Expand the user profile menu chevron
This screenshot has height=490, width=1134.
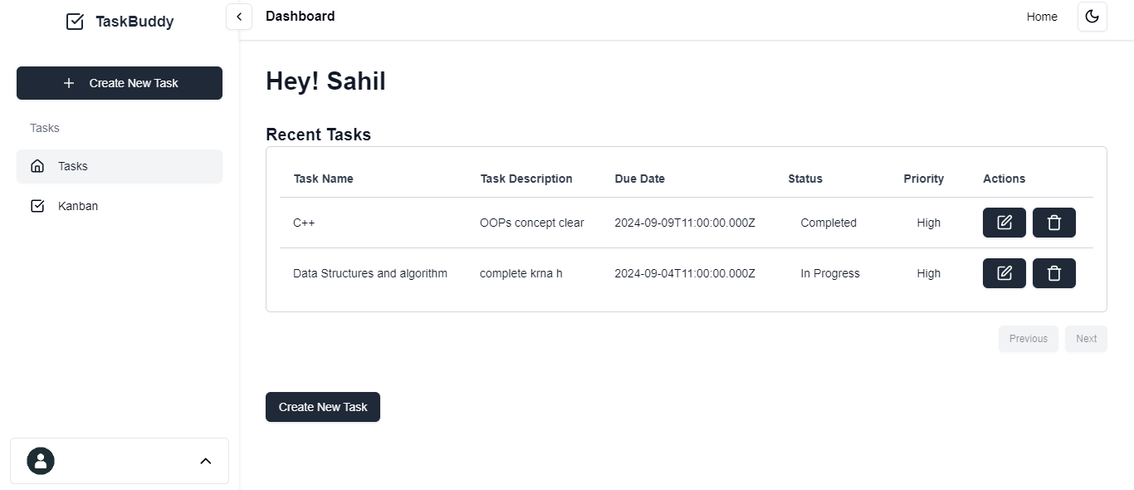pyautogui.click(x=206, y=461)
